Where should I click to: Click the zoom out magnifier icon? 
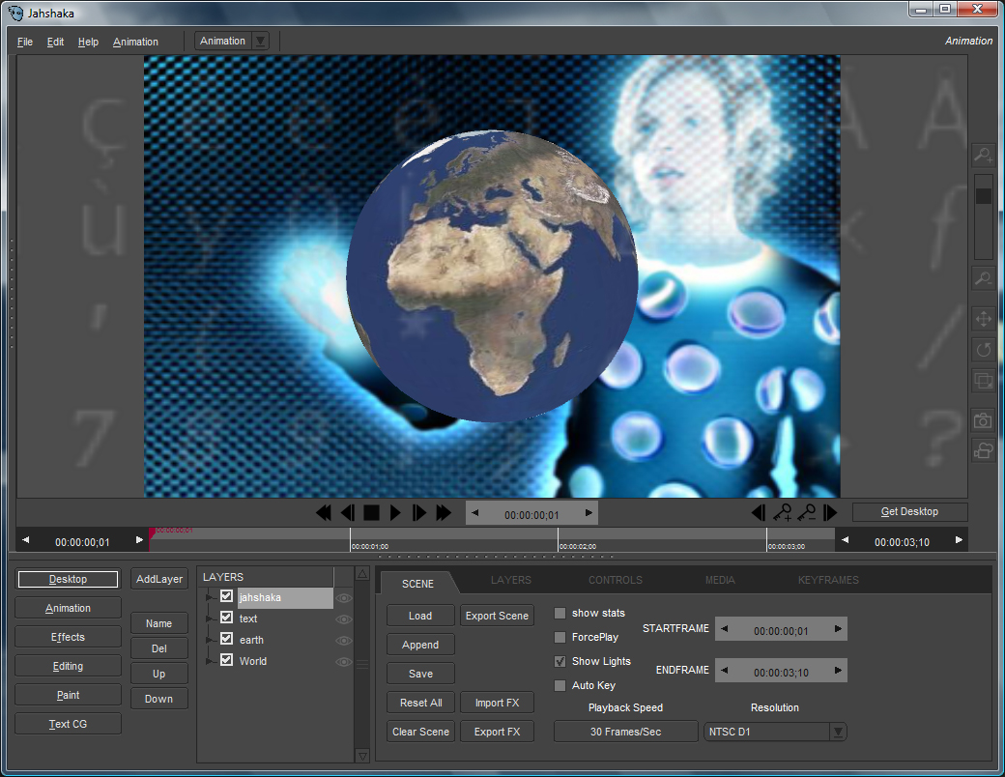click(982, 279)
